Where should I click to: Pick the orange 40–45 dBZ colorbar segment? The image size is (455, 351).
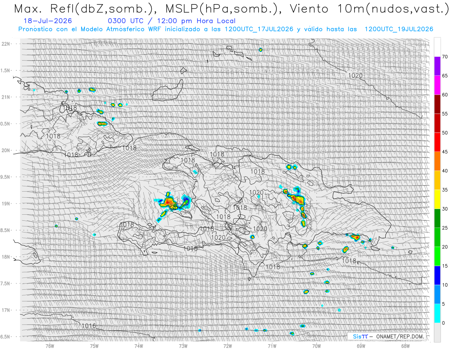[x=437, y=161]
